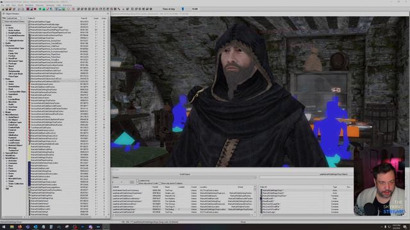Select Package in the object tree
The height and width of the screenshot is (230, 410).
coord(12,63)
